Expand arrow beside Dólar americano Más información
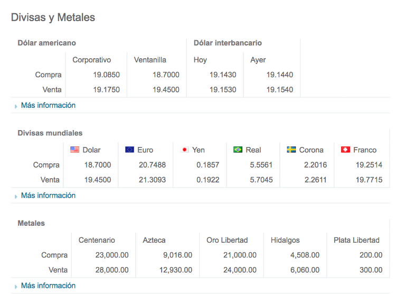This screenshot has height=294, width=396. tap(16, 106)
